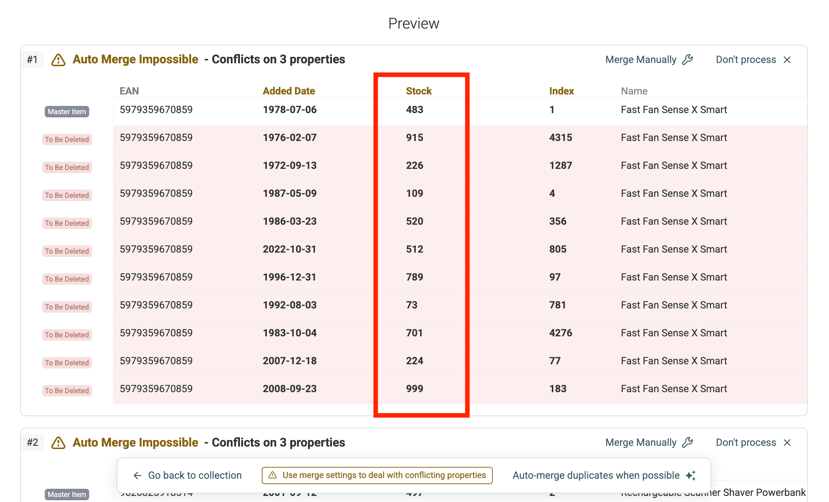Click the Name column header
The width and height of the screenshot is (829, 502).
(x=634, y=91)
